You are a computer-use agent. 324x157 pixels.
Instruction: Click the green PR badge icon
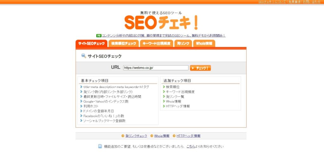click(98, 36)
